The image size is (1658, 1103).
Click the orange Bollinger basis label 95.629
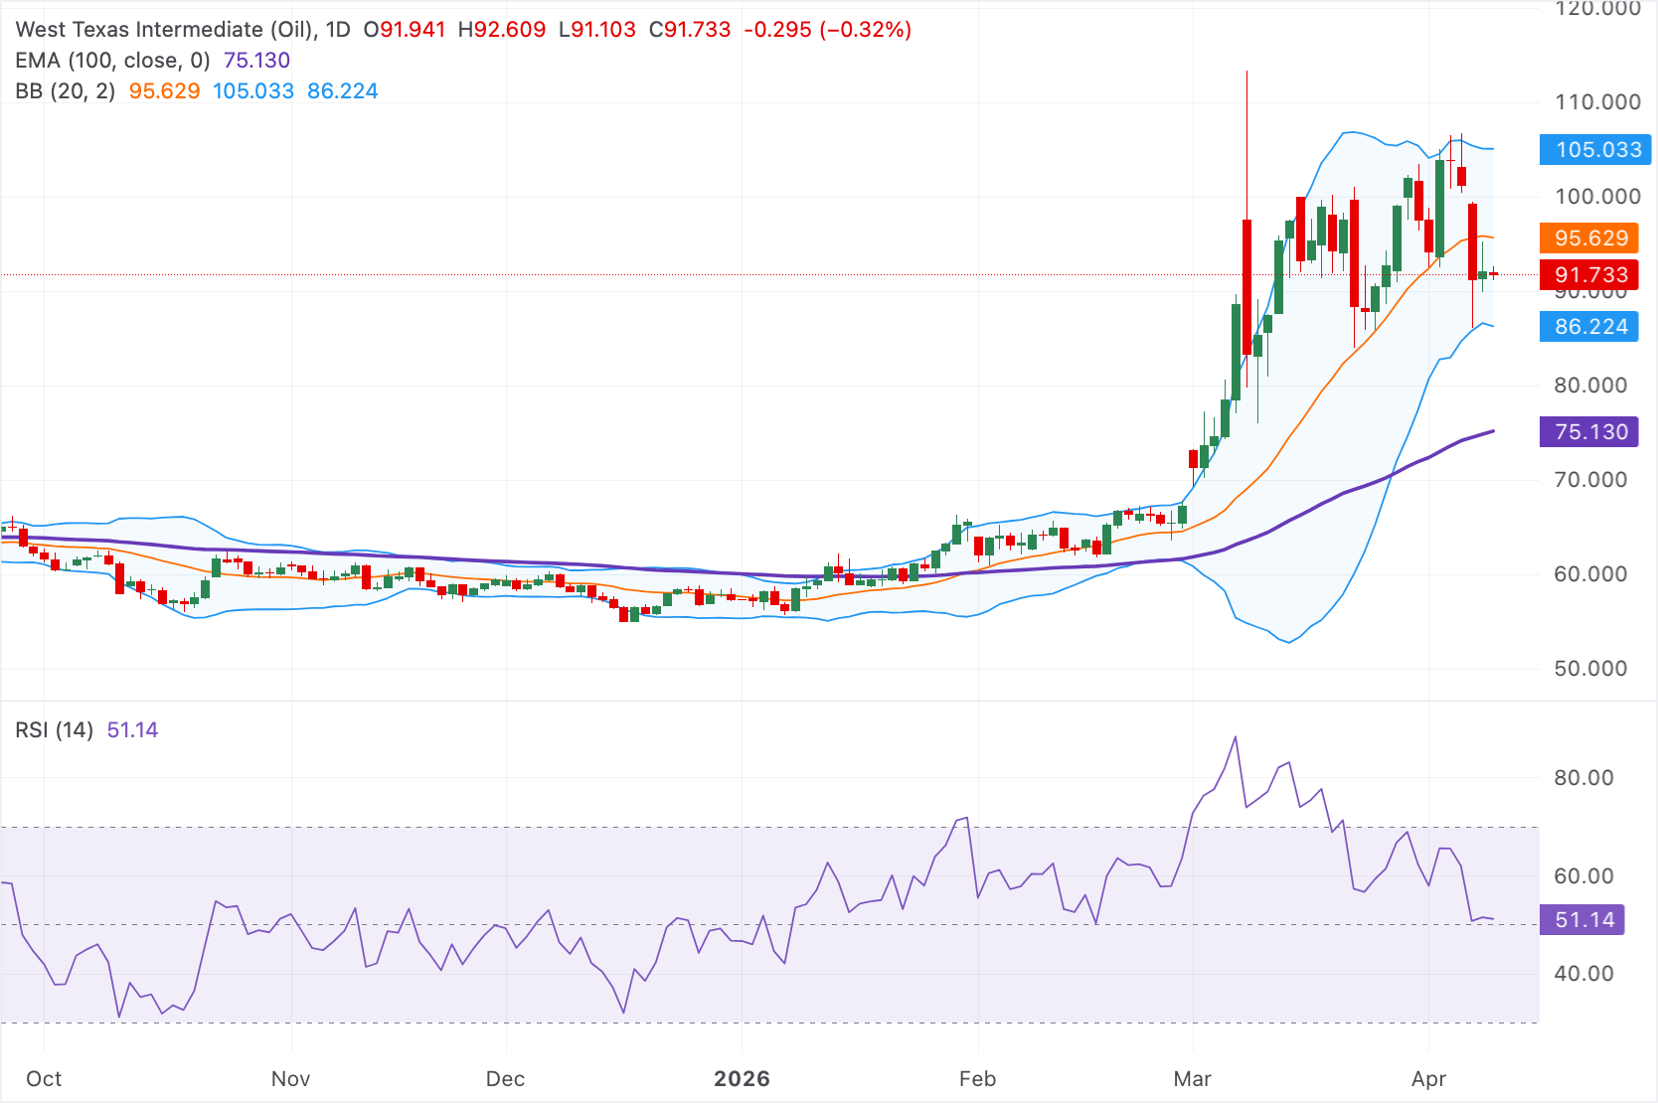(1591, 238)
